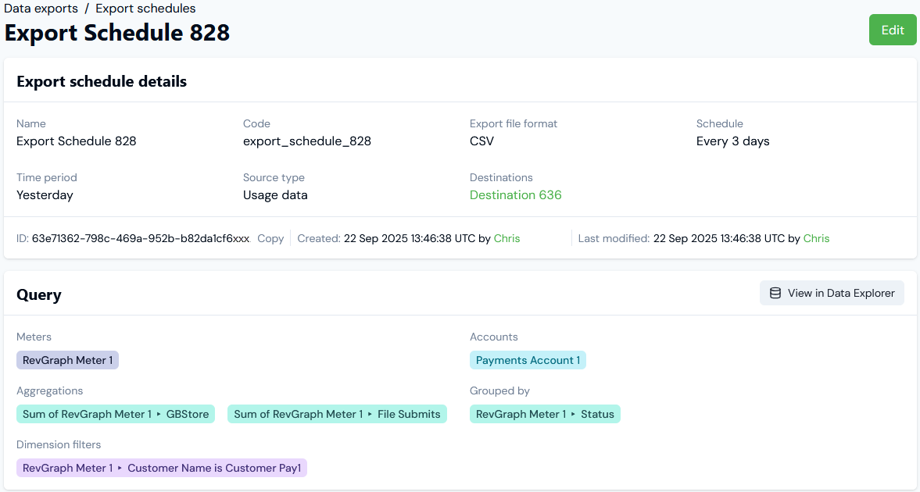Click the Query section heading
This screenshot has height=492, width=920.
(x=39, y=294)
